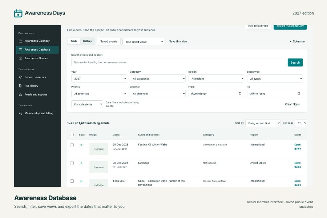The height and width of the screenshot is (218, 327).
Task: Click the School resources graduation cap icon
Action: coord(20,77)
